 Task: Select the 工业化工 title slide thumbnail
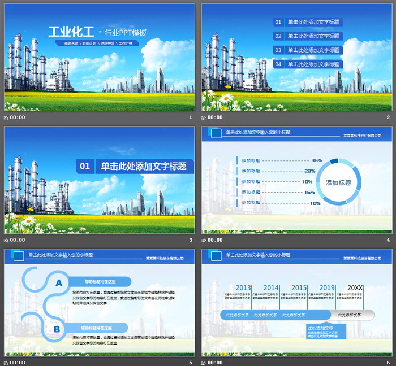pyautogui.click(x=99, y=57)
